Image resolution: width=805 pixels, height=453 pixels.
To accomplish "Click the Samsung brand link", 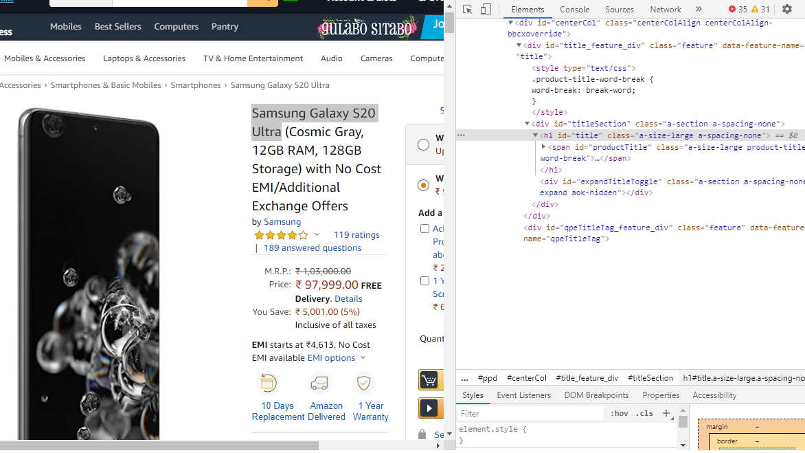I will tap(282, 222).
